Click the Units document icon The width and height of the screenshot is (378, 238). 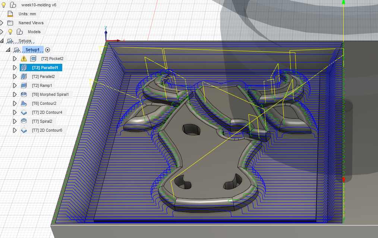10,14
